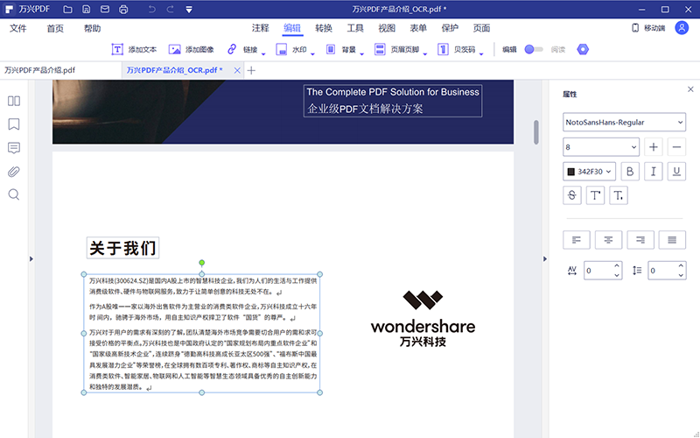Toggle underline formatting
Viewport: 700px width, 438px height.
[x=676, y=171]
